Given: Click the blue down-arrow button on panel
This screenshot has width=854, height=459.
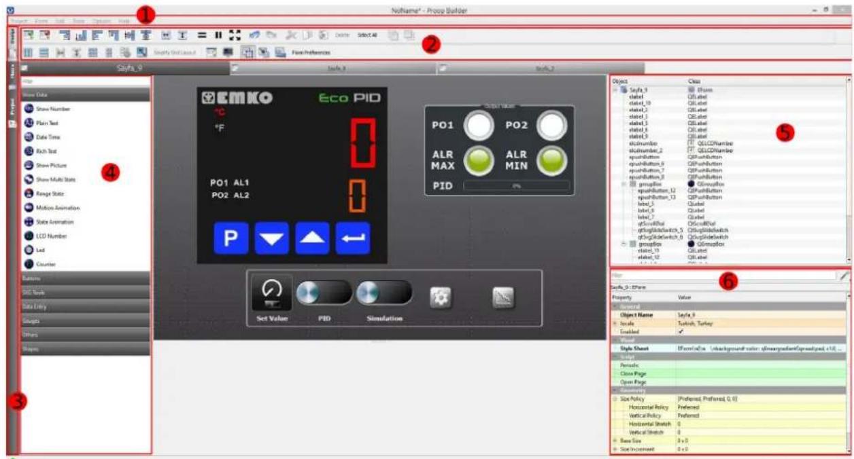Looking at the screenshot, I should (x=271, y=239).
